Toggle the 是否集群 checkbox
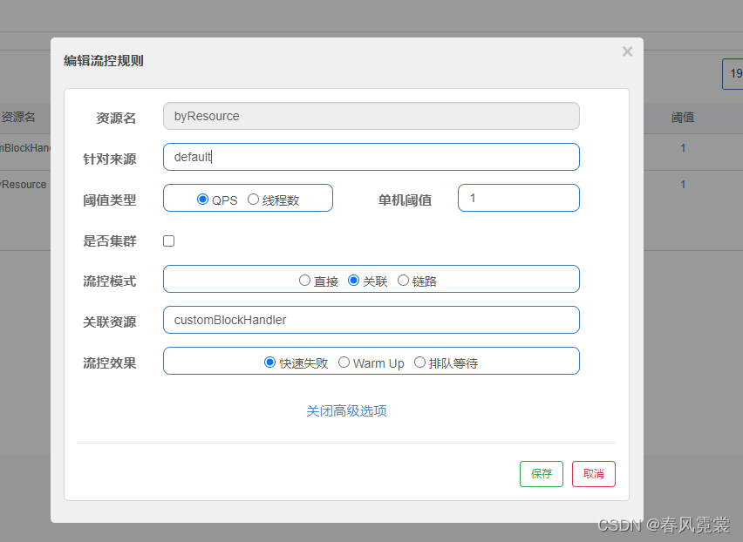The width and height of the screenshot is (743, 542). (168, 241)
